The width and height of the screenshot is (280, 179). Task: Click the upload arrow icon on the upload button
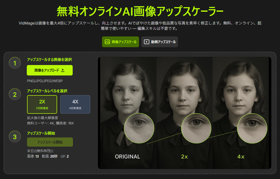point(63,70)
